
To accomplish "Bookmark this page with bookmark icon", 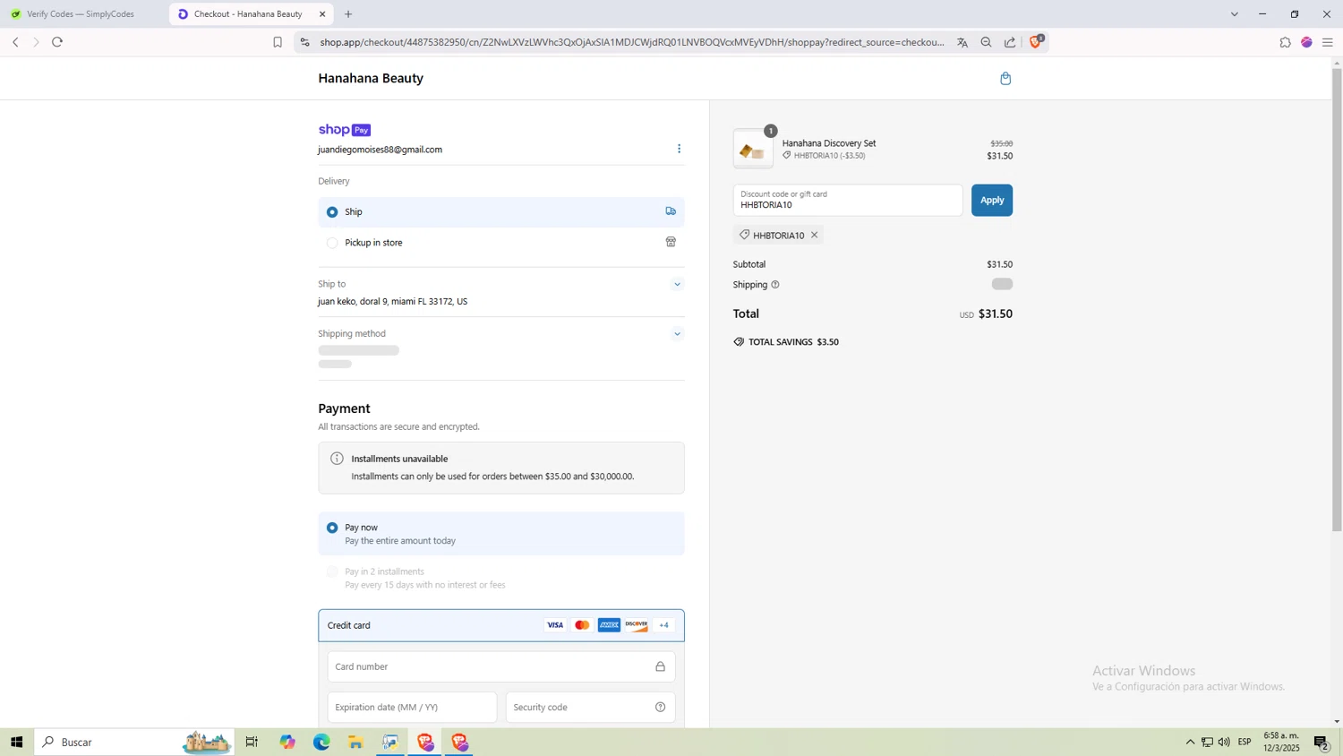I will pyautogui.click(x=278, y=42).
